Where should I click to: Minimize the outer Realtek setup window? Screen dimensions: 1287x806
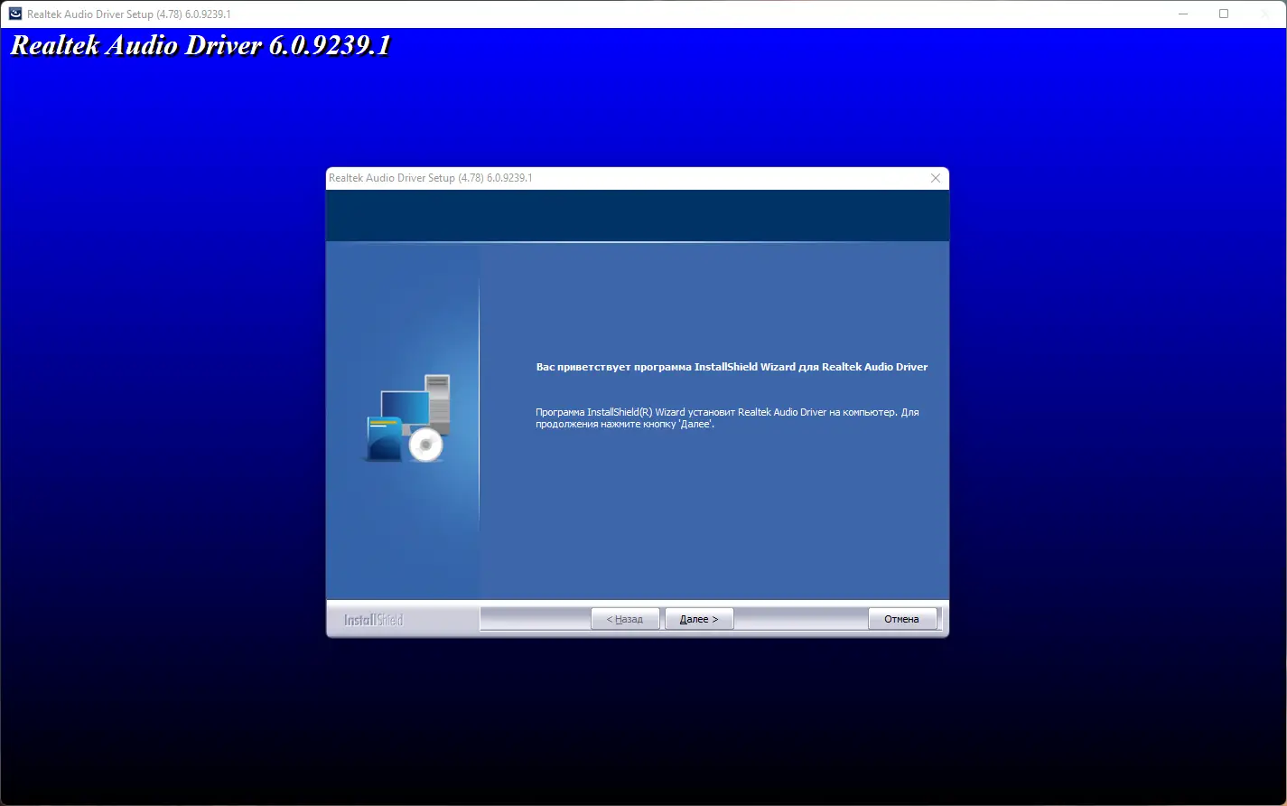point(1184,14)
